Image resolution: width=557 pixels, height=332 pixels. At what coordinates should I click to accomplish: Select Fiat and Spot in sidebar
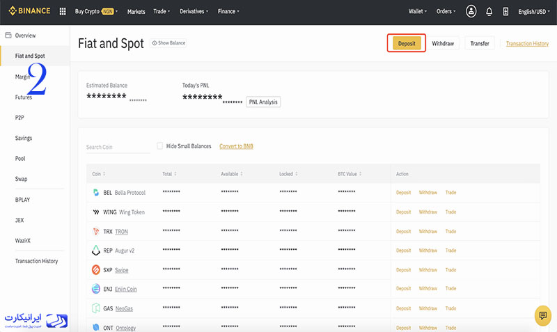36,56
